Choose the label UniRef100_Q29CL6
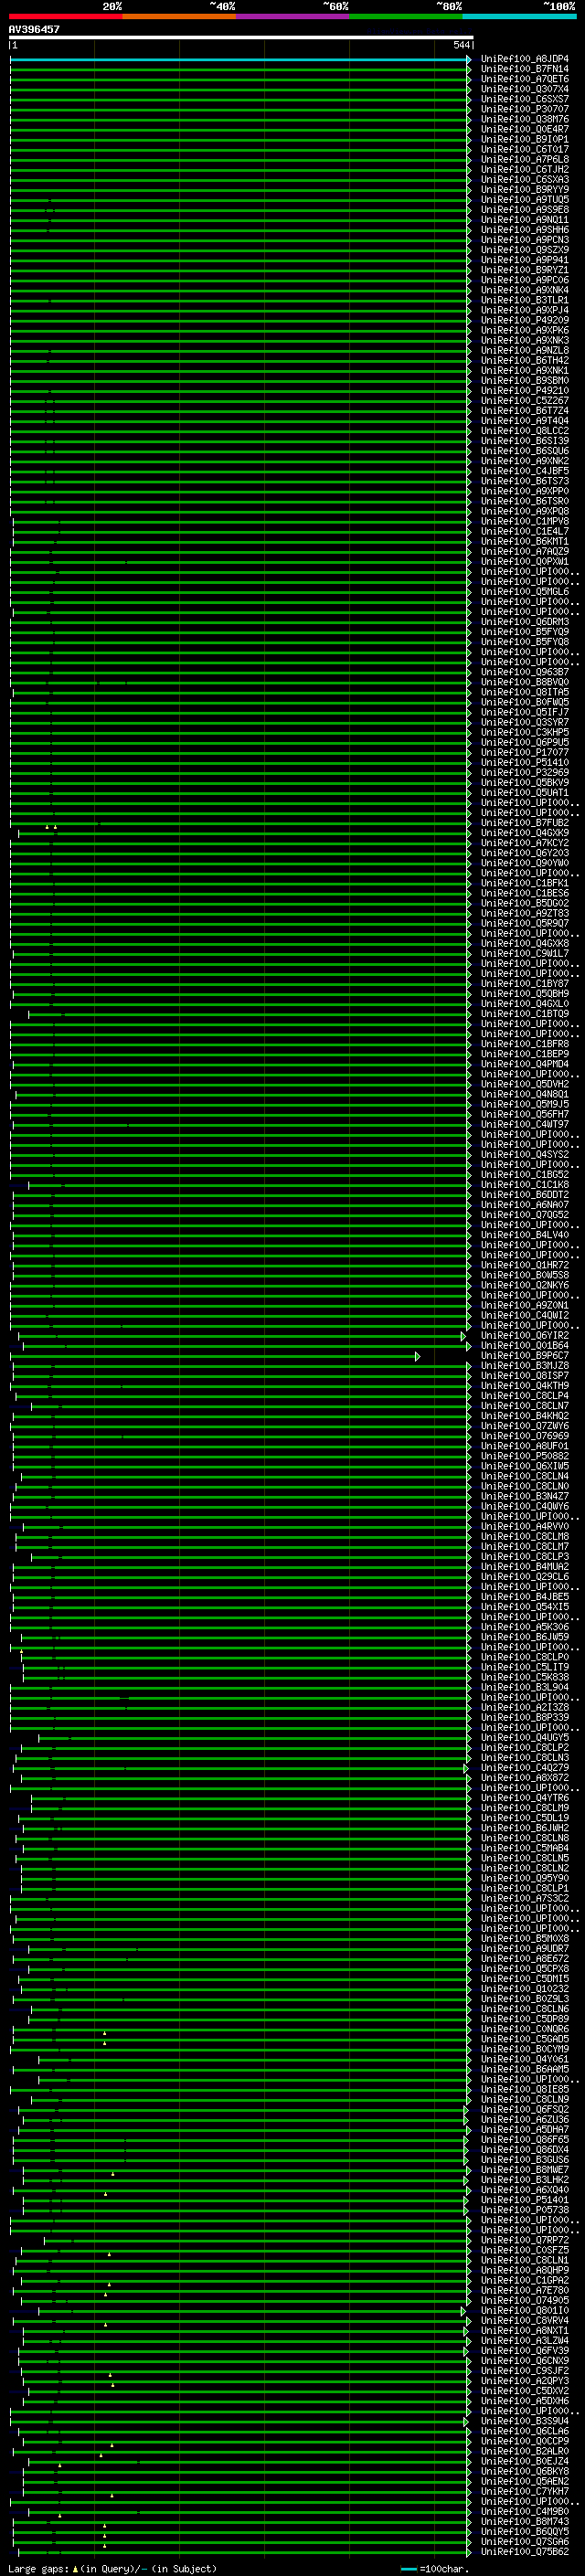Screen dimensions: 585x2576 pyautogui.click(x=525, y=1577)
